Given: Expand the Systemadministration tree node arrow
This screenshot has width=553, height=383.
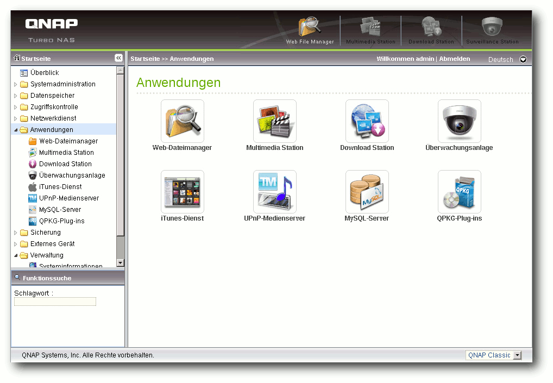Looking at the screenshot, I should click(16, 84).
